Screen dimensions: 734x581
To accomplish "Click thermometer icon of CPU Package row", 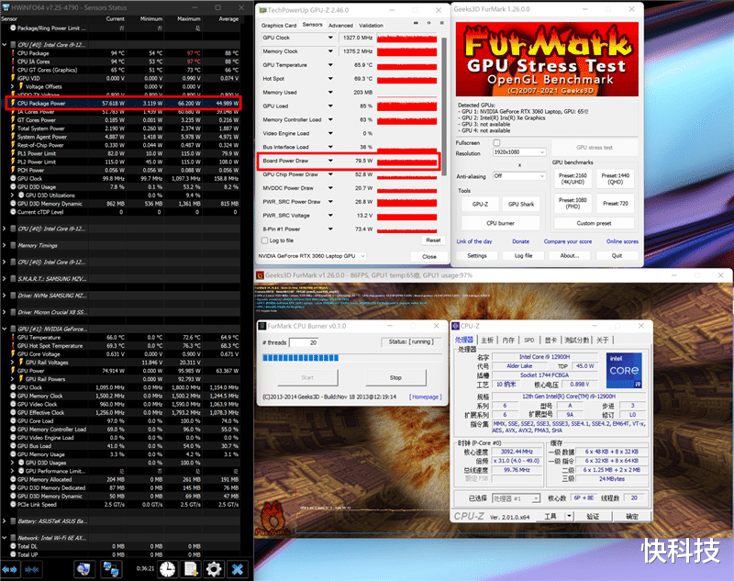I will [13, 53].
